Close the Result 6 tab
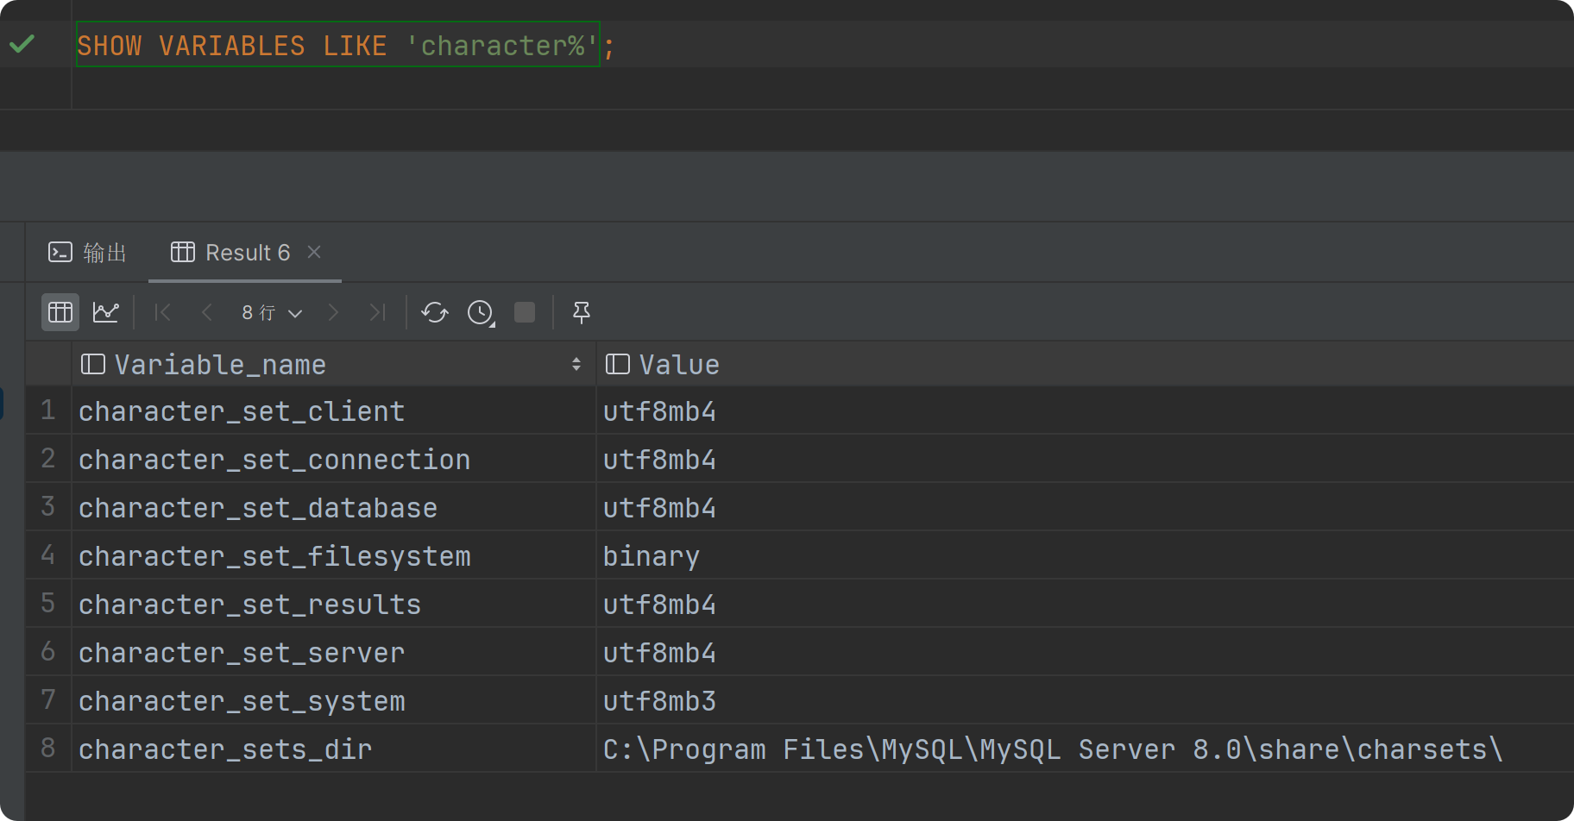 point(314,252)
